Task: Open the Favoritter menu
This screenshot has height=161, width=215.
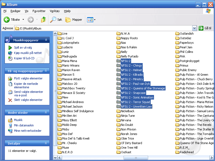Action: click(39, 11)
